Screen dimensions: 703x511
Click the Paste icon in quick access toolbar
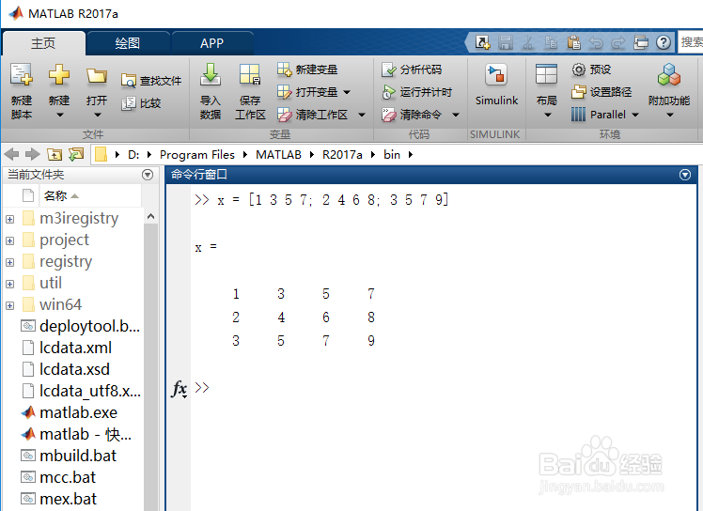tap(573, 42)
